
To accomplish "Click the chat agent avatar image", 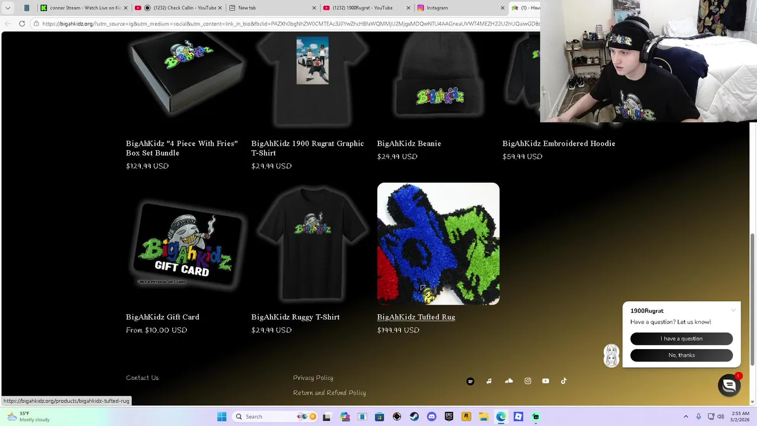I will pos(612,356).
